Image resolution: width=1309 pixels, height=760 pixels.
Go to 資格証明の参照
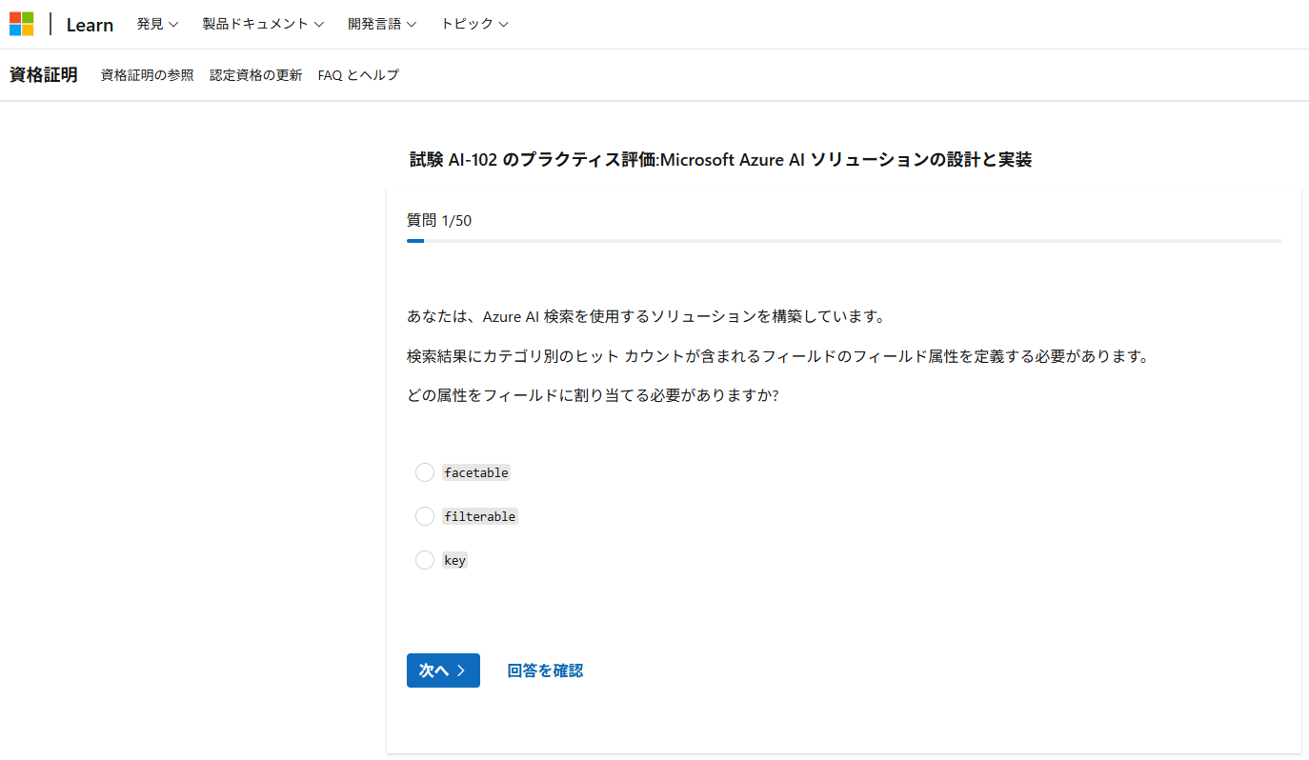(x=148, y=75)
